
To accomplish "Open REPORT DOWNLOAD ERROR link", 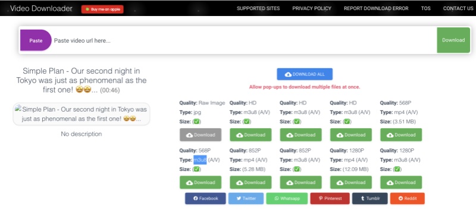I will (376, 8).
